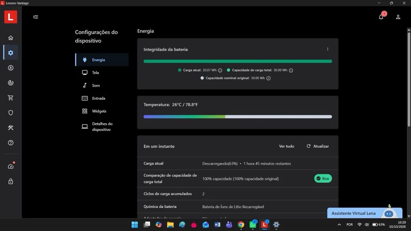Click the Boa status badge

click(323, 178)
